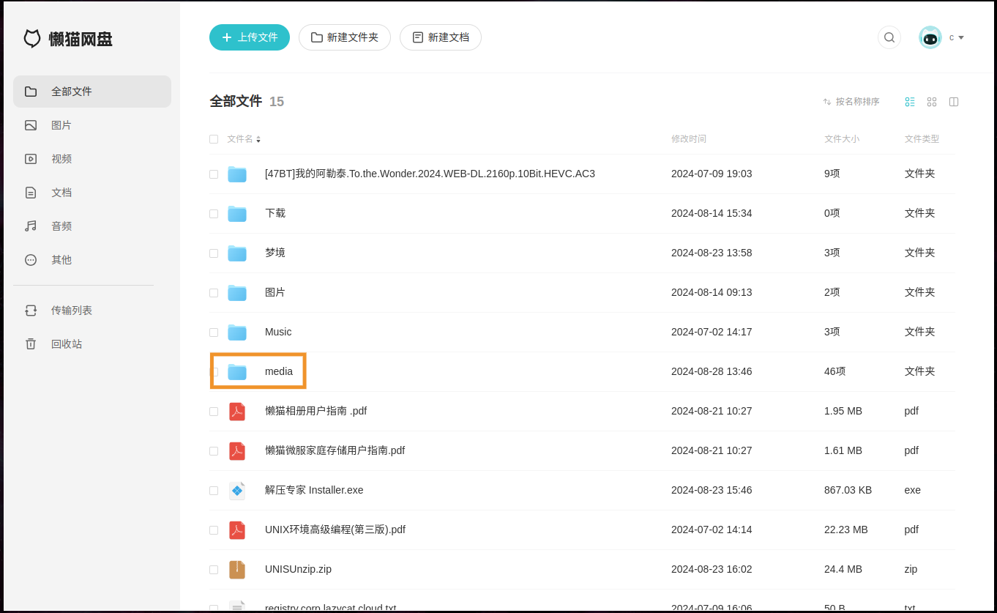Check the box for 解压专家 Installer.exe
This screenshot has width=997, height=613.
214,491
